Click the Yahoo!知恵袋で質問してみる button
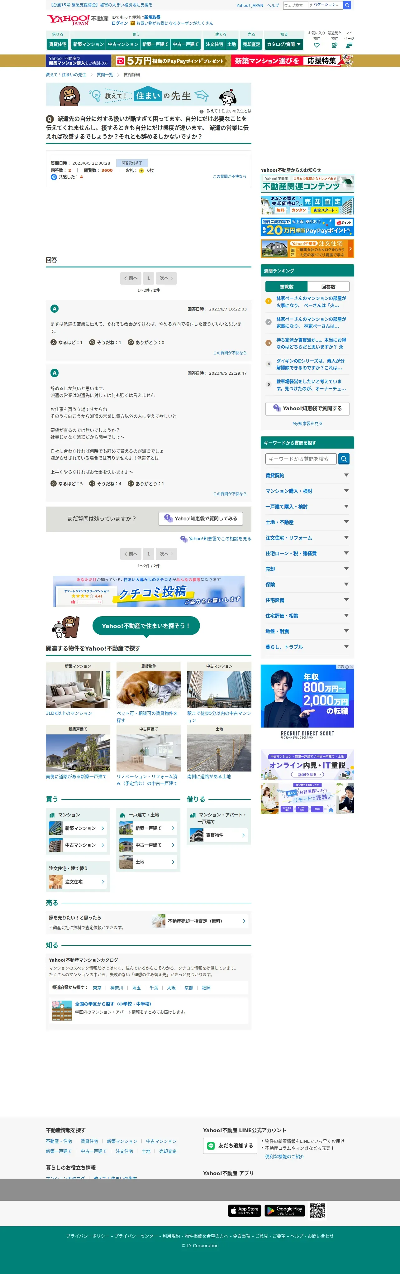This screenshot has height=1274, width=400. pos(200,518)
